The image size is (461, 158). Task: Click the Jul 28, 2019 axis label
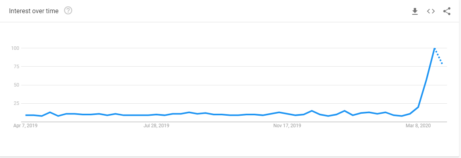pos(156,126)
